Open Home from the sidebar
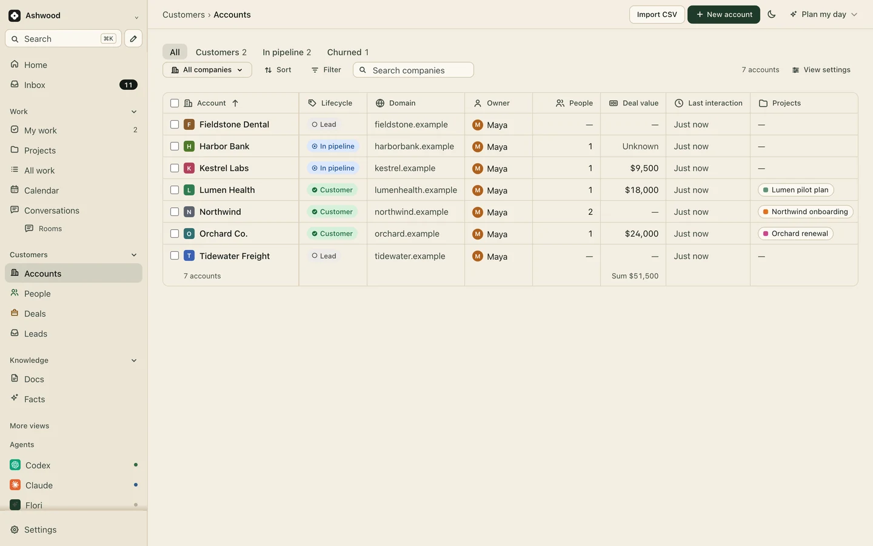 point(73,65)
